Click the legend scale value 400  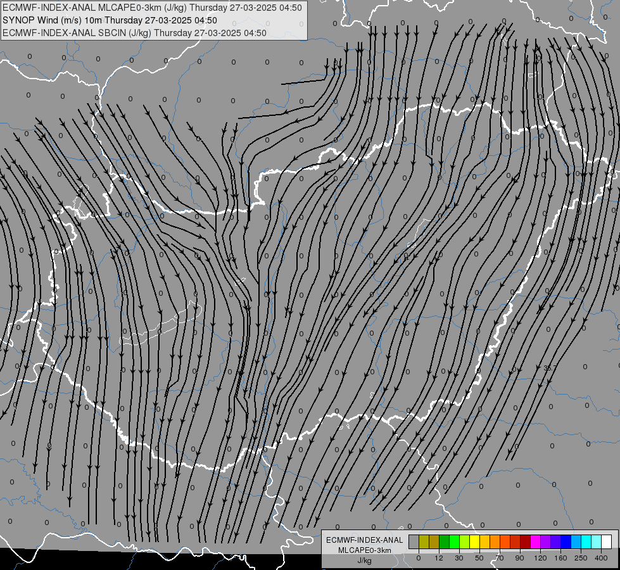click(601, 558)
